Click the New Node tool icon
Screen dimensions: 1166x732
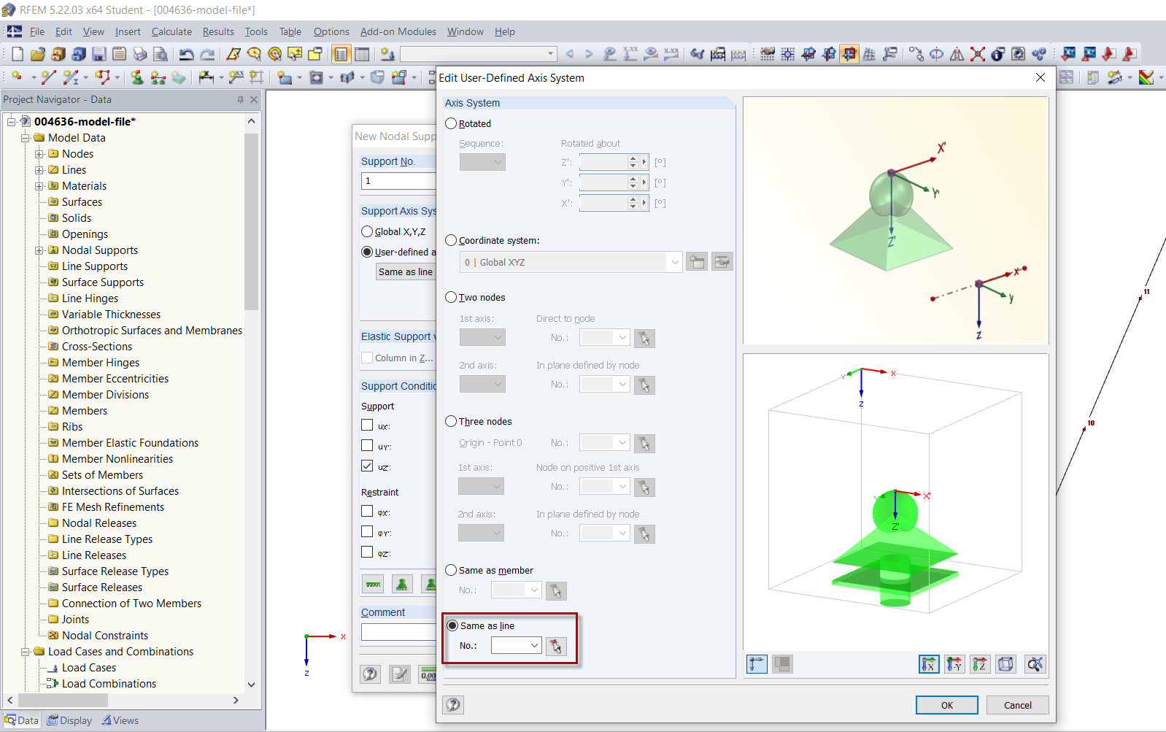pyautogui.click(x=18, y=77)
